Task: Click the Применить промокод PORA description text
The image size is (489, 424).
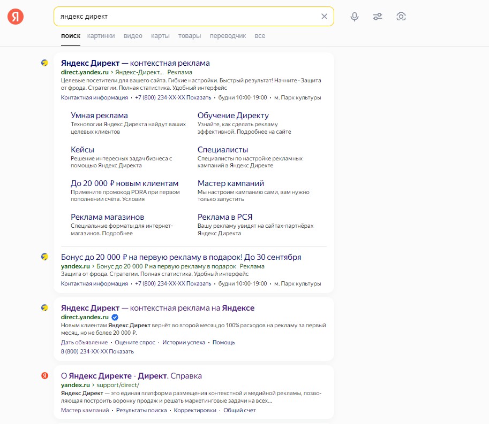Action: (x=125, y=196)
